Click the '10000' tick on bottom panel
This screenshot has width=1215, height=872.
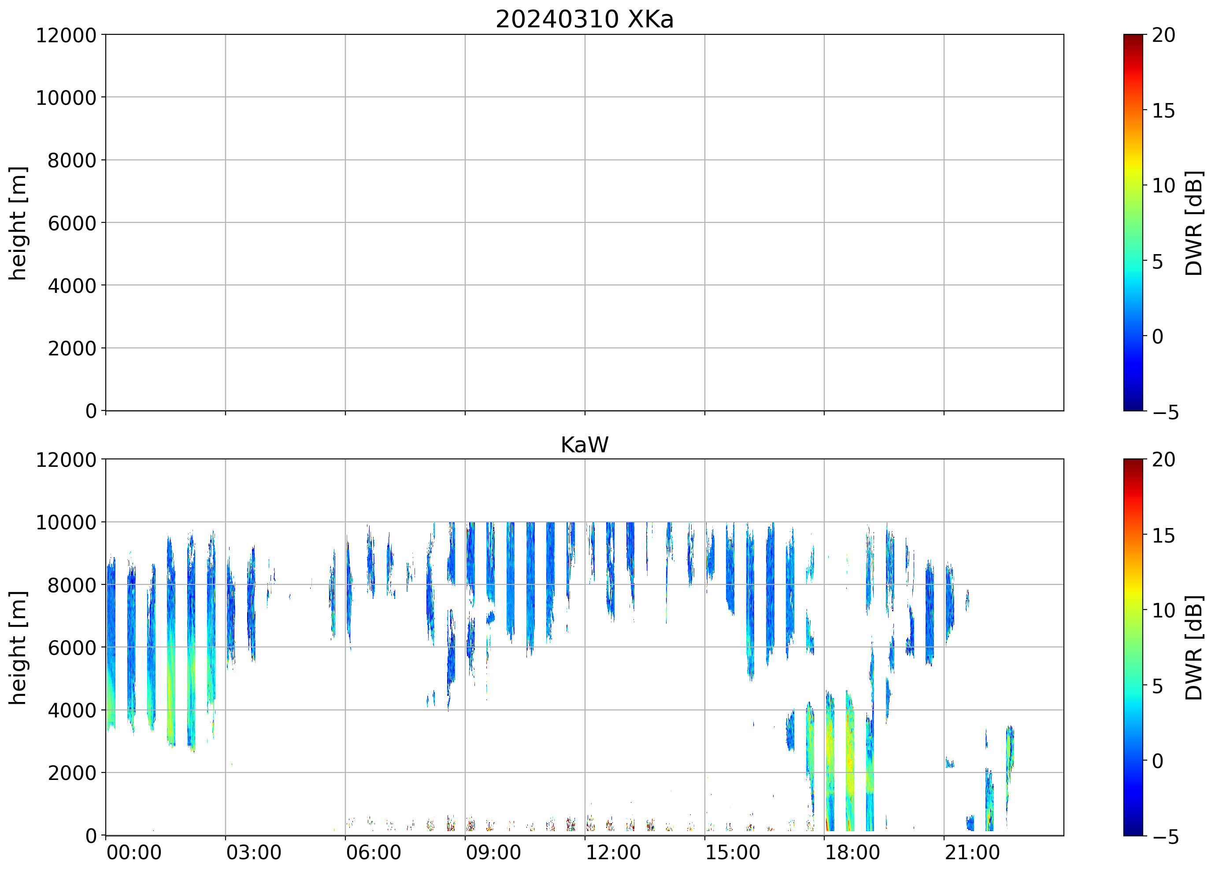point(66,522)
